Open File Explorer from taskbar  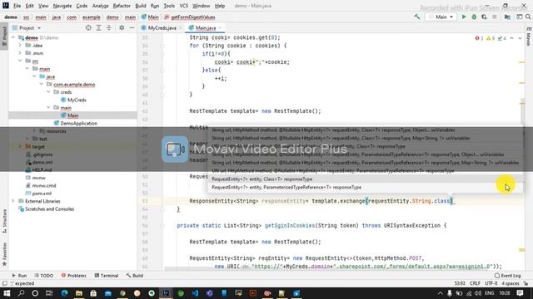click(79, 293)
